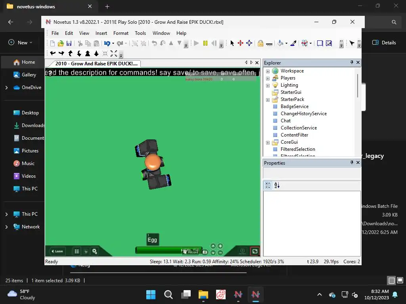Click the Copy icon in the toolbar
This screenshot has height=304, width=406.
point(88,43)
